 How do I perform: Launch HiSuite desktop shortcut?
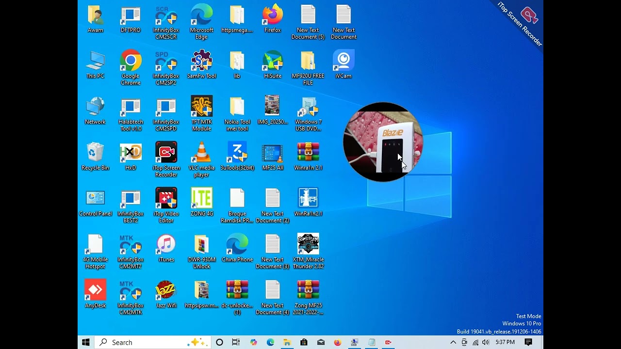point(273,65)
